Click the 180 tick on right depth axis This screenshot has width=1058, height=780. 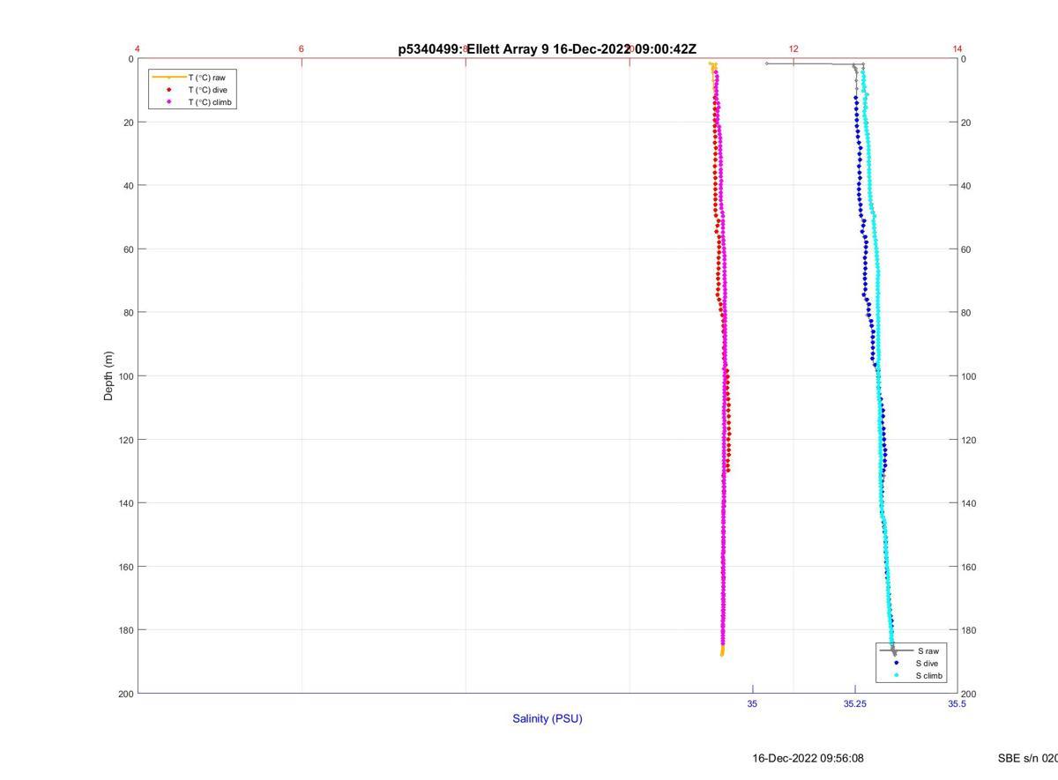[969, 630]
